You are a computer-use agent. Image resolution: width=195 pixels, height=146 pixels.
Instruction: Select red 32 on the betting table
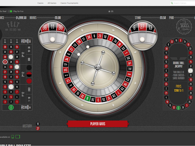11,52
